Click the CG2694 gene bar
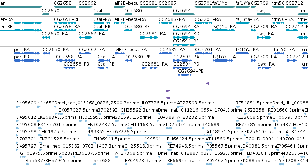308x166 pixels. 184,14
